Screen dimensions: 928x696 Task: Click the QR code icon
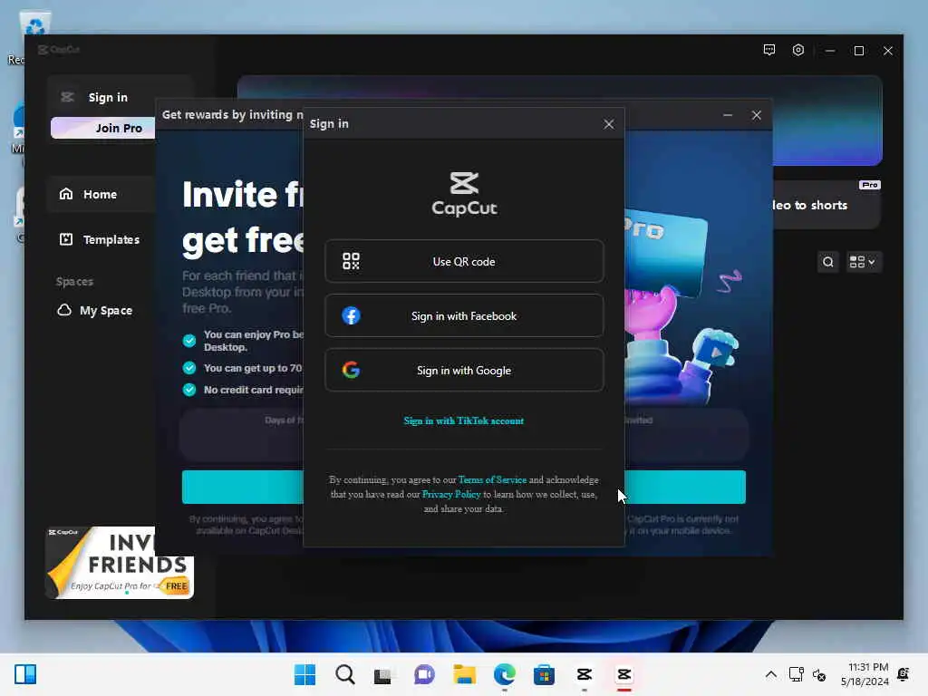point(351,261)
